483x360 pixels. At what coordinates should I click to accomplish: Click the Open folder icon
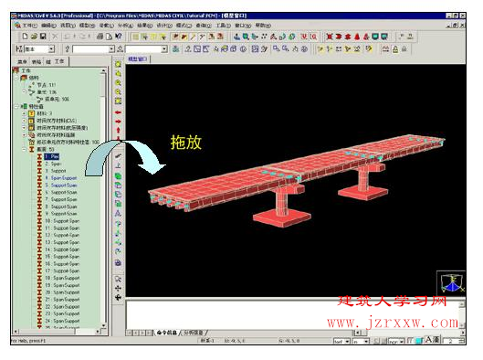34,37
